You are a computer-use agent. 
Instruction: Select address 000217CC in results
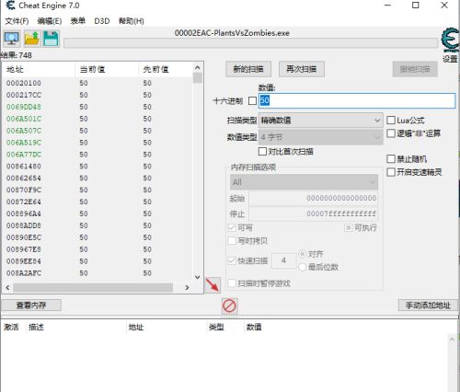[24, 95]
